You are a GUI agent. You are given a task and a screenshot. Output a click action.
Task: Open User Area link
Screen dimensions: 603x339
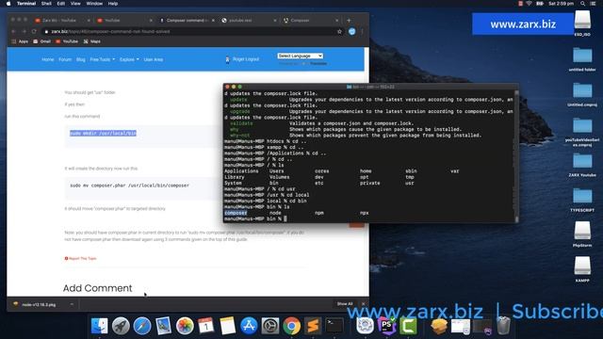coord(153,59)
